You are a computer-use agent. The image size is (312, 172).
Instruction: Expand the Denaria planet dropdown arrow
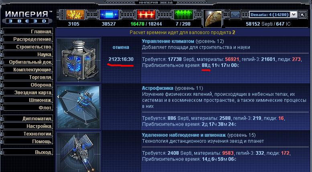point(294,14)
